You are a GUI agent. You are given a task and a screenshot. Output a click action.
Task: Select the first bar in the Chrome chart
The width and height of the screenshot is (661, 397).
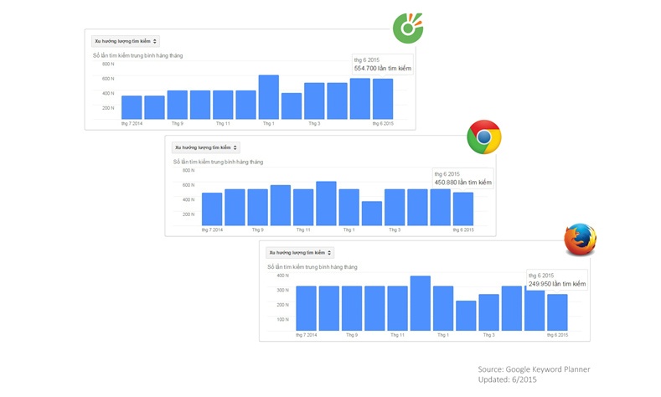pyautogui.click(x=212, y=209)
